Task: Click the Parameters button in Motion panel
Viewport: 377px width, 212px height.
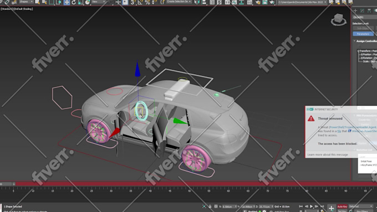Action: pos(363,34)
